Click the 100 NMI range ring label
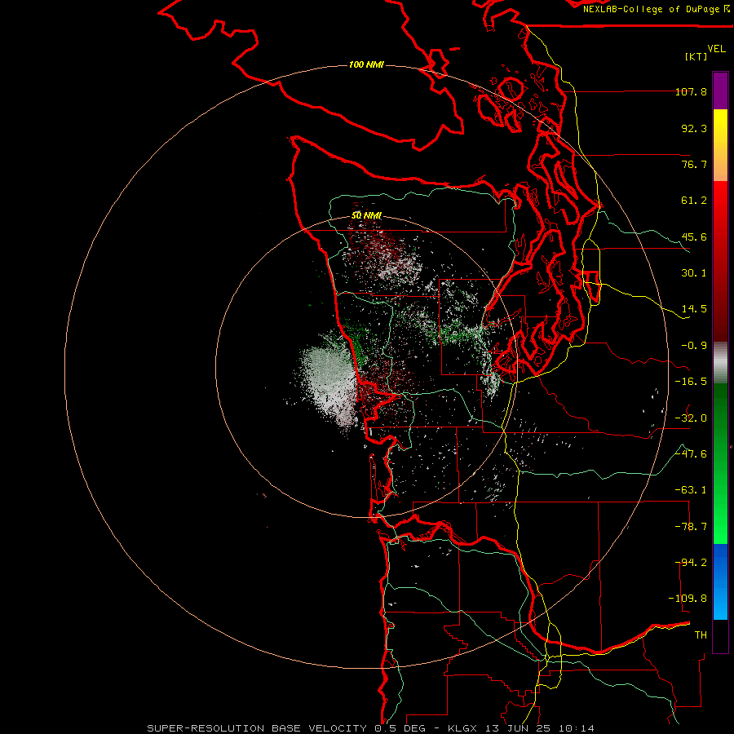 (366, 64)
